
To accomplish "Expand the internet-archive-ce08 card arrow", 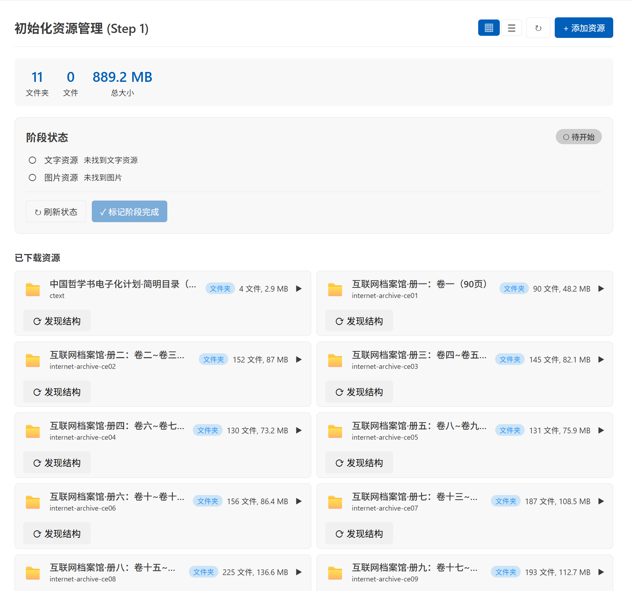I will [299, 572].
